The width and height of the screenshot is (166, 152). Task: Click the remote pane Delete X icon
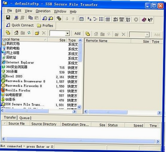124,34
